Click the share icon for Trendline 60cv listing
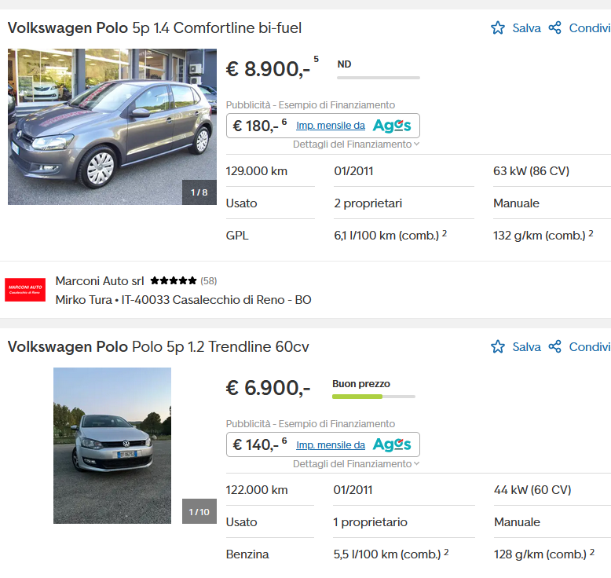The image size is (611, 578). click(x=555, y=347)
